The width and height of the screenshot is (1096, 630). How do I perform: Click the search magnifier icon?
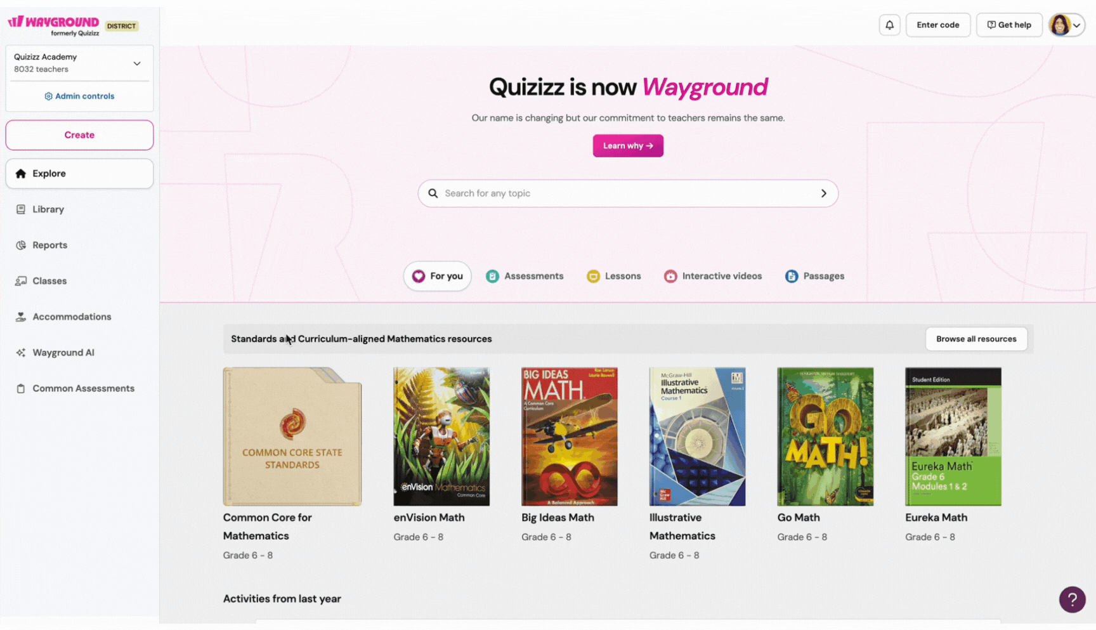[433, 193]
